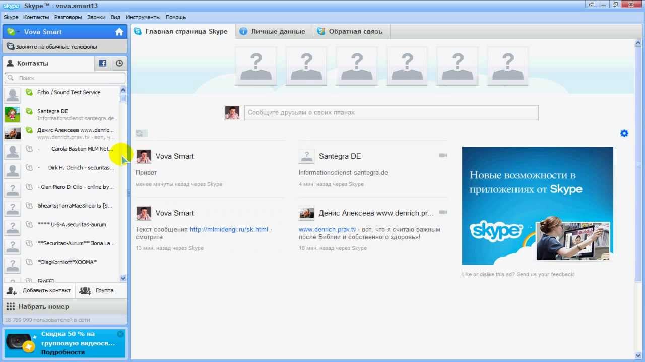Click the mood message field Сообщите друзьям

(392, 112)
